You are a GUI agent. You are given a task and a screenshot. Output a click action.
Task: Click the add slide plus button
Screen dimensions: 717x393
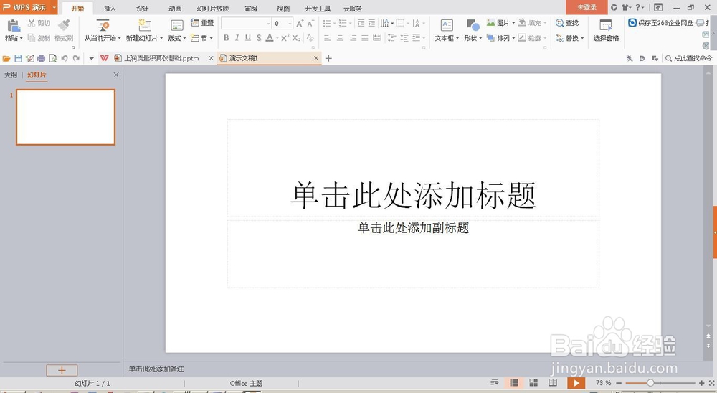62,370
